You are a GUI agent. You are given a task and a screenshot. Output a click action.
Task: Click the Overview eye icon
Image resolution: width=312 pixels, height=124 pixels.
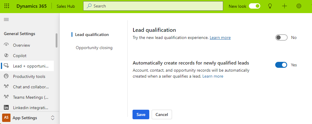tap(6, 45)
